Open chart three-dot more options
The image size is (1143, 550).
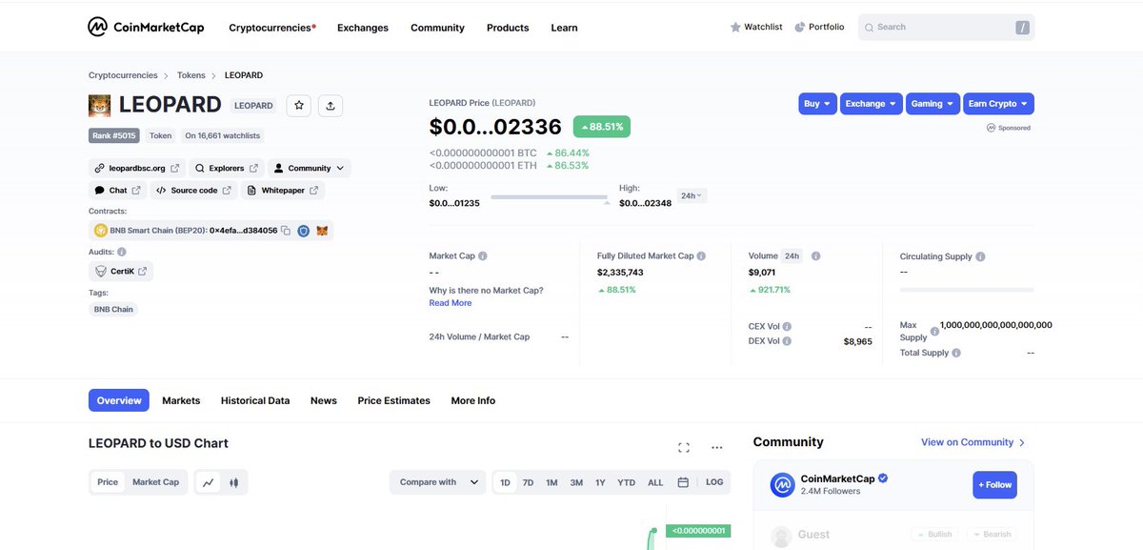pyautogui.click(x=717, y=447)
